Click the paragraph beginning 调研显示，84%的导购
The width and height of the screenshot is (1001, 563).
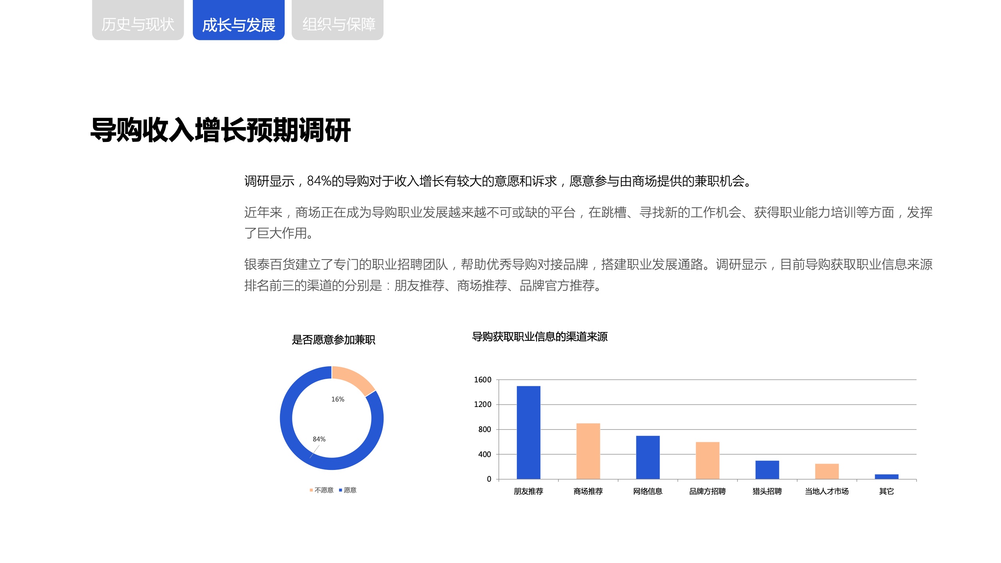498,181
